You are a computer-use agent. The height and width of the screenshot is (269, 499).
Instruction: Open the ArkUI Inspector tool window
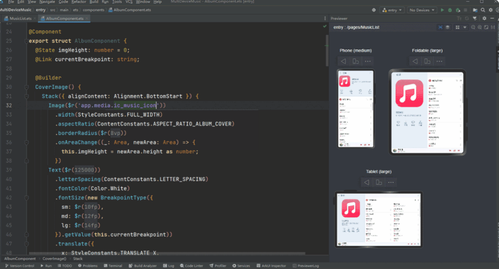point(271,266)
